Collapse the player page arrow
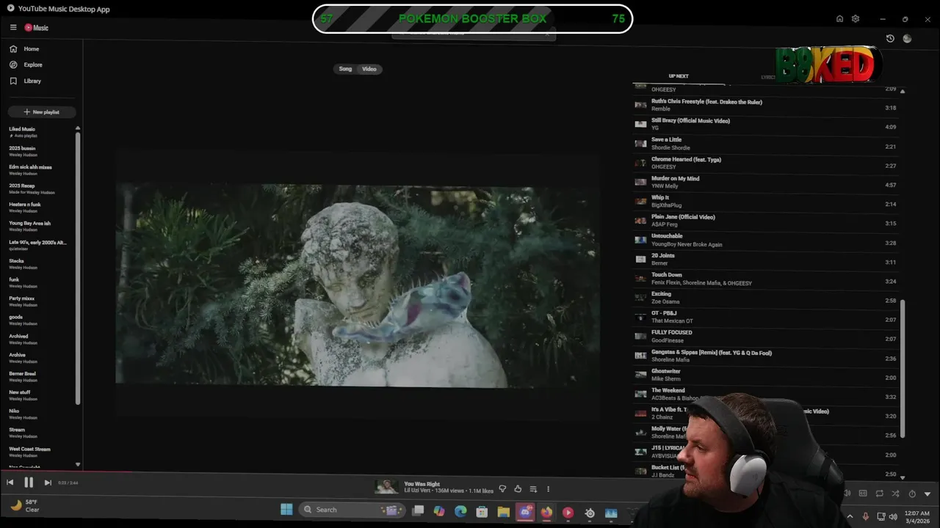This screenshot has width=940, height=528. 928,494
